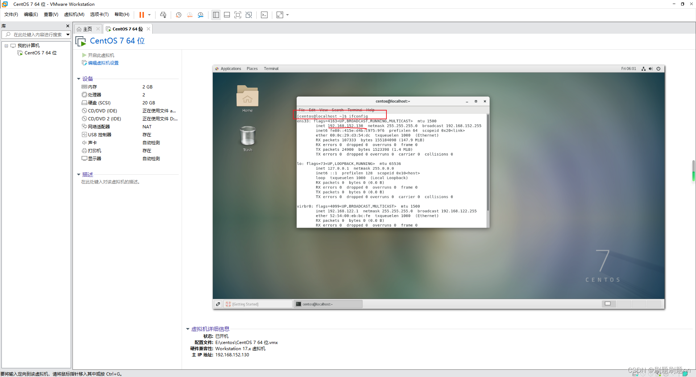
Task: Revert the VM to its previous snapshot
Action: coord(190,15)
